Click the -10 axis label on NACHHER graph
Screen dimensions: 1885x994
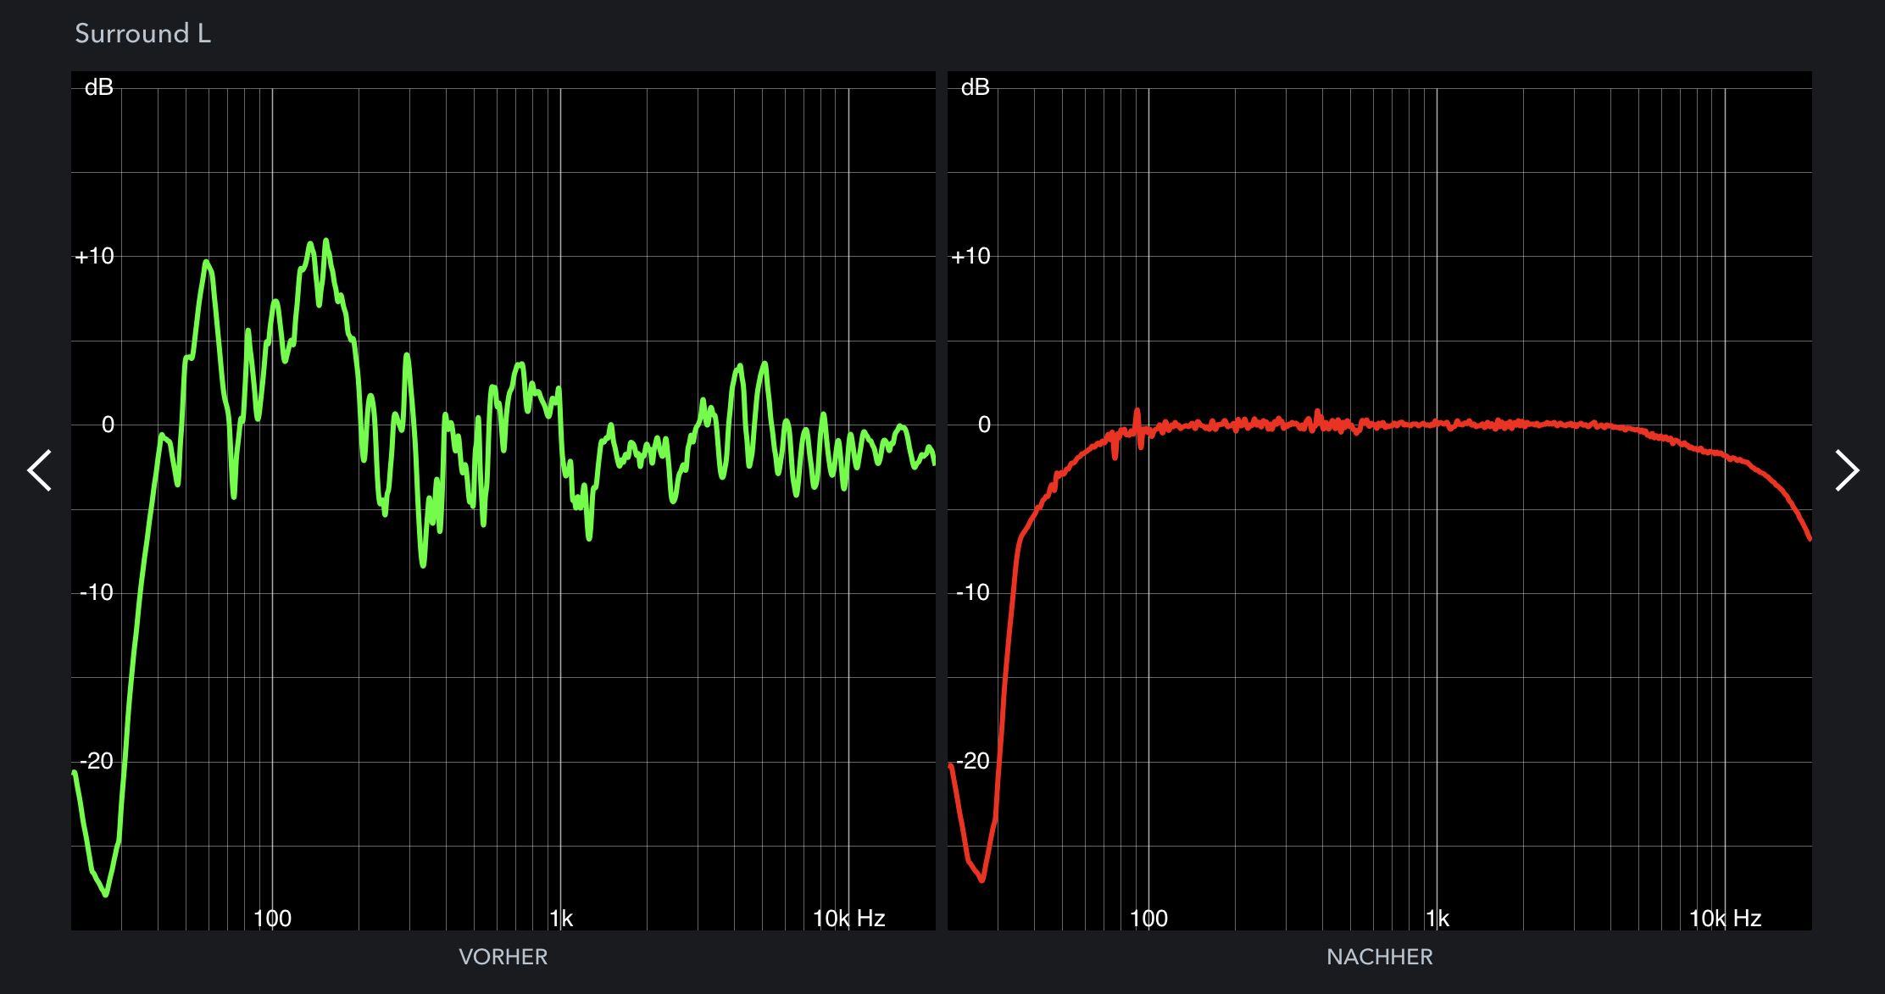[972, 592]
